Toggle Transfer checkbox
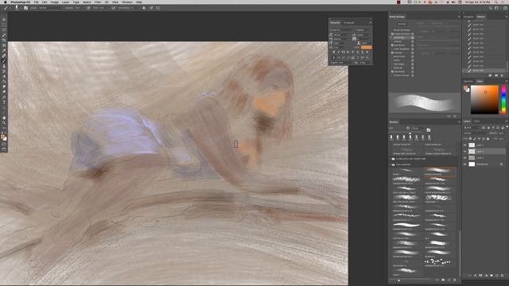Viewport: 509px width, 286px height. tap(392, 52)
